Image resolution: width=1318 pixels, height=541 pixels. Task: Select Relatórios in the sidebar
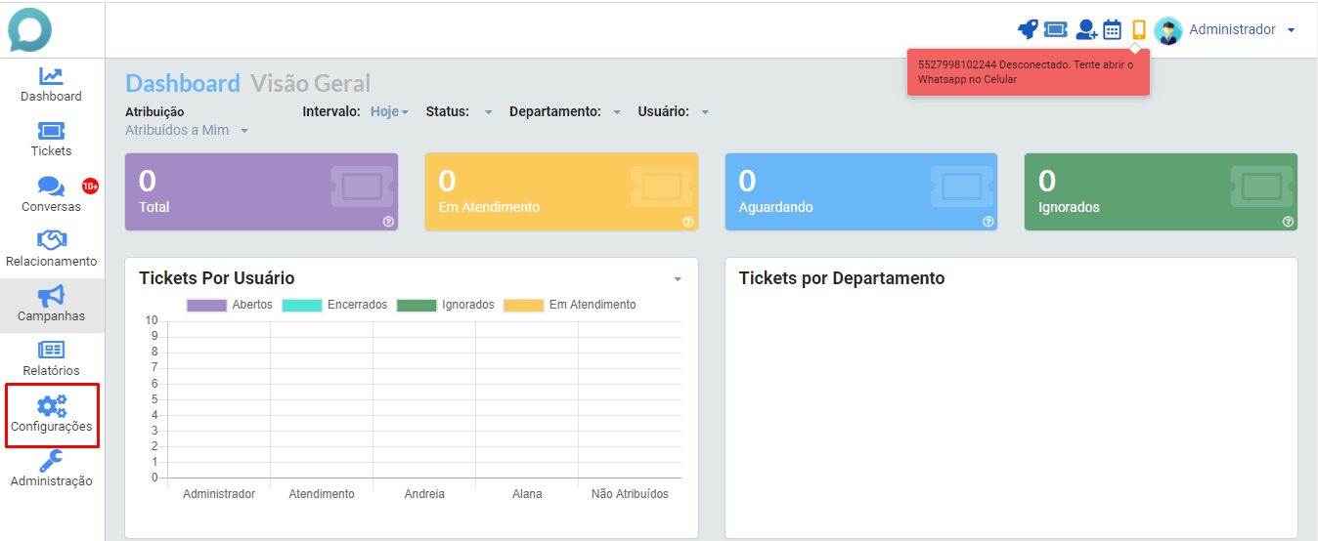[x=52, y=359]
